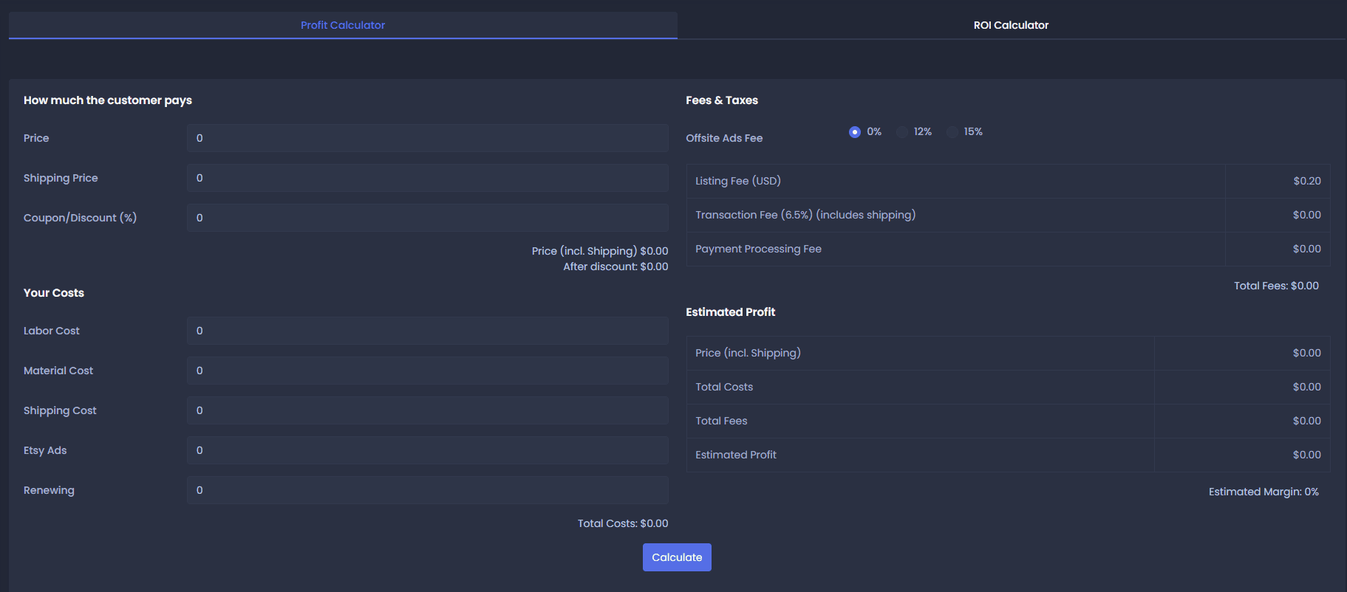Viewport: 1347px width, 592px height.
Task: Choose the 12% Offsite Ads Fee option
Action: coord(902,132)
